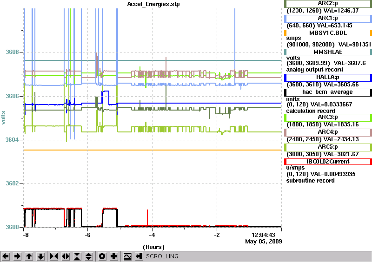Select the ARC1:p curve legend button

click(328, 19)
